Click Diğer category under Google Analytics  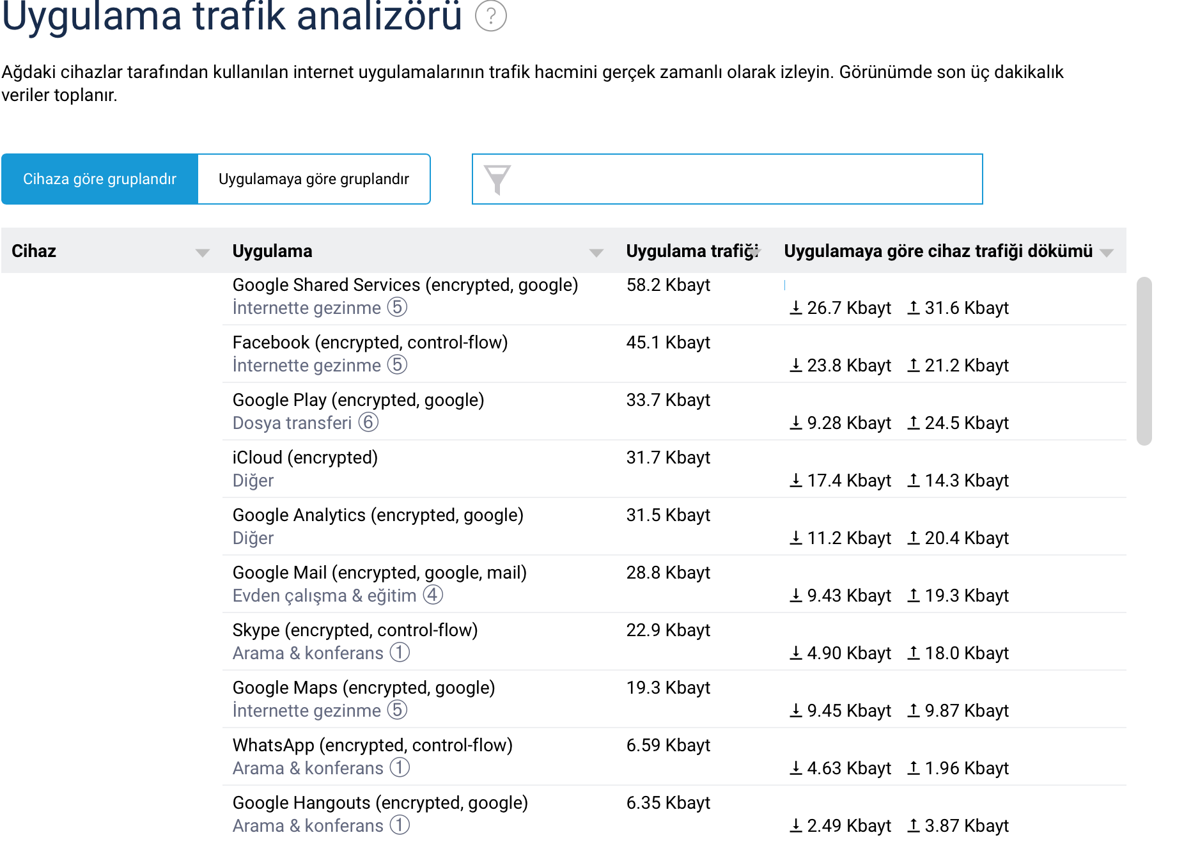(253, 538)
